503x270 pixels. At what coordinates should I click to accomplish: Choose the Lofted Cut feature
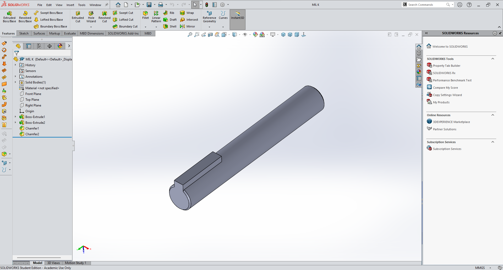123,20
